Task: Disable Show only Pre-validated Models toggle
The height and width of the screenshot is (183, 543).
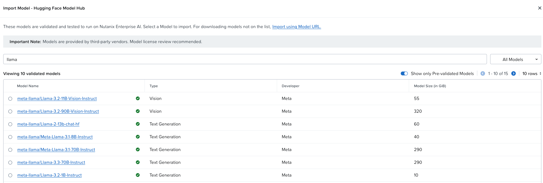Action: point(404,73)
